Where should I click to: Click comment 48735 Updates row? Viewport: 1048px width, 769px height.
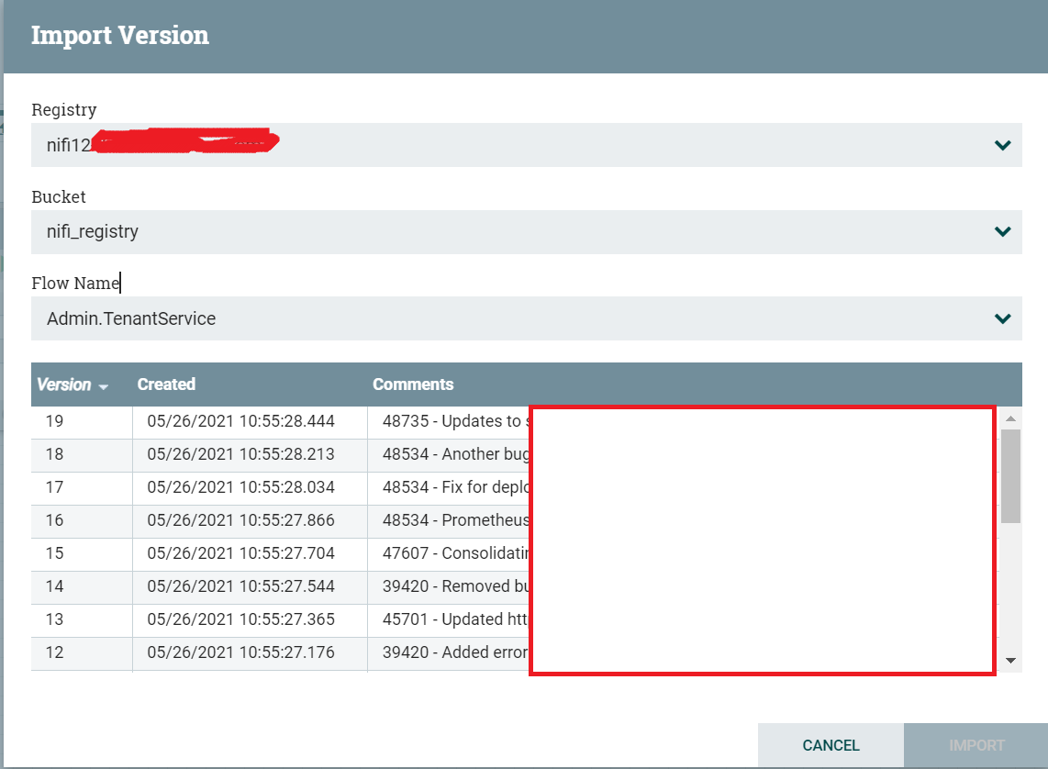tap(450, 421)
